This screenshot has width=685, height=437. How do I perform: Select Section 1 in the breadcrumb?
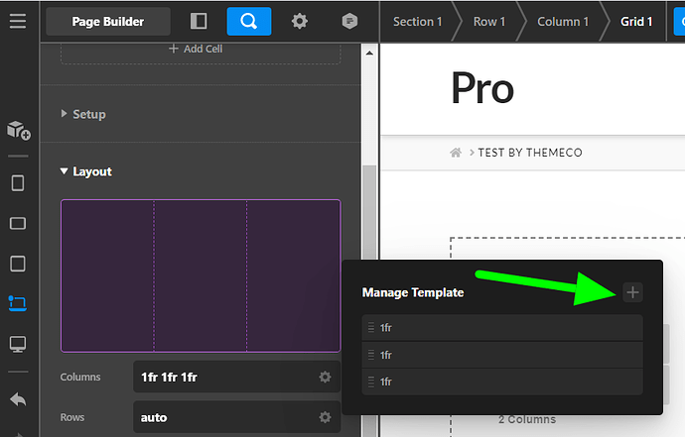417,21
